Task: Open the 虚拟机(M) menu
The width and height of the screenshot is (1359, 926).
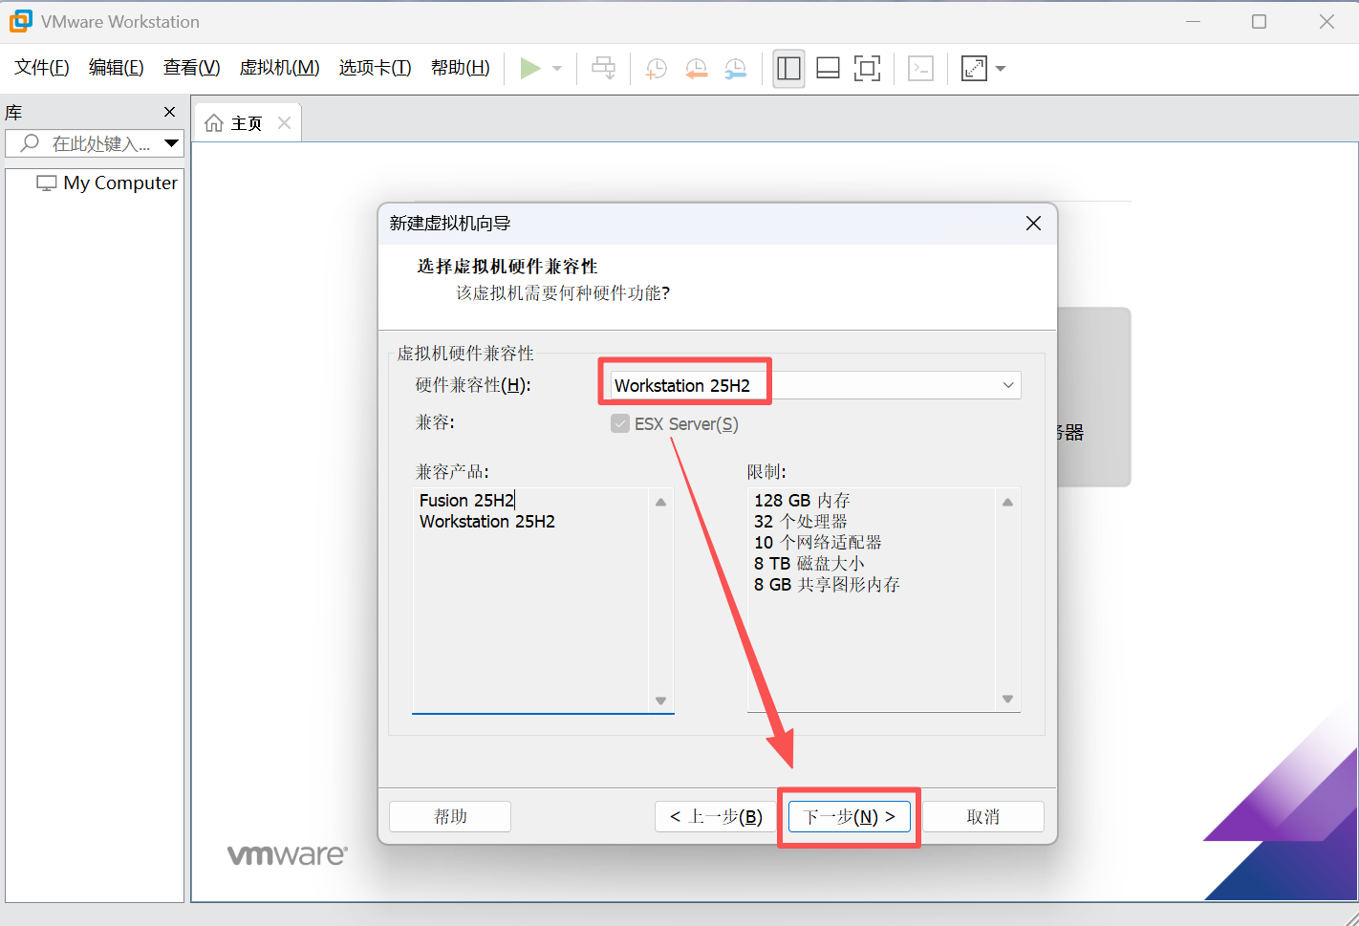Action: (x=280, y=68)
